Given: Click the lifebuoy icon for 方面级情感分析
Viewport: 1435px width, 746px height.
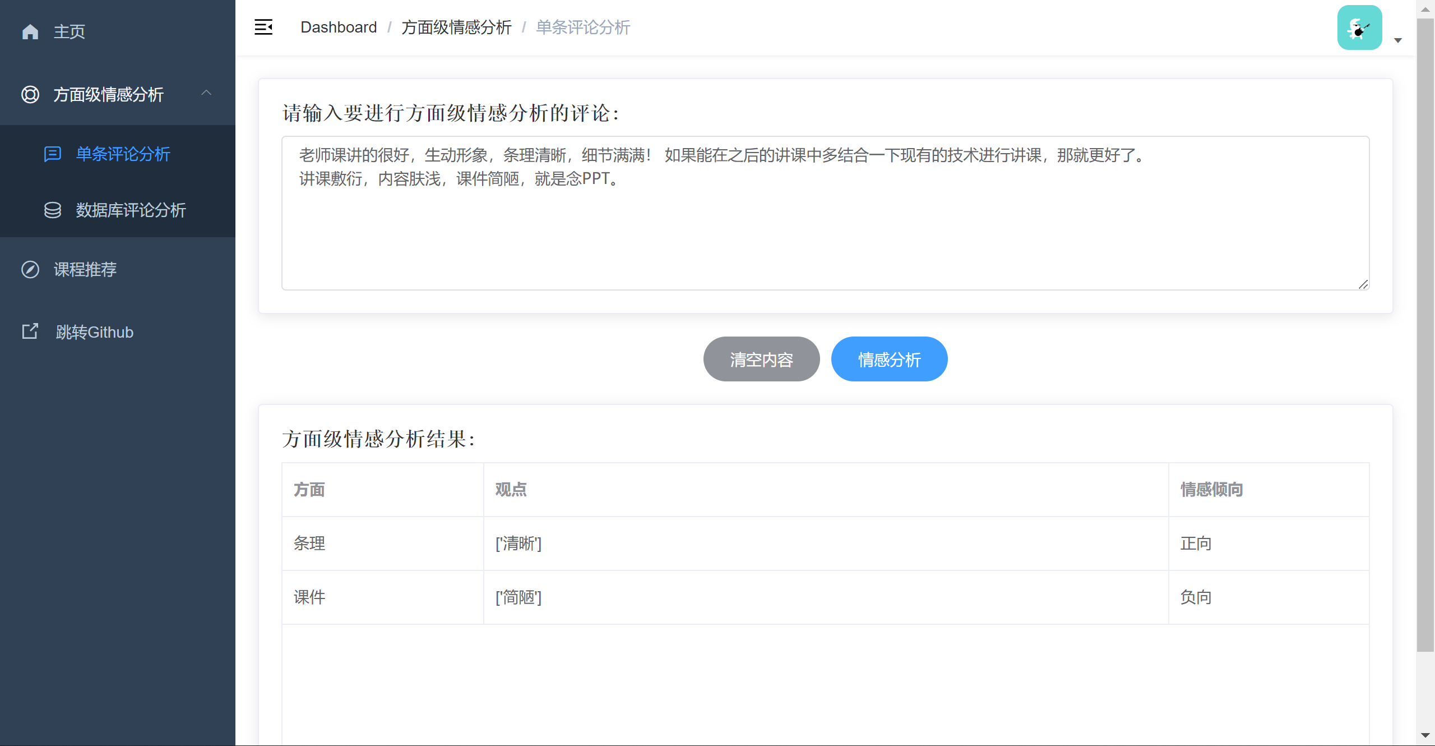Looking at the screenshot, I should (x=30, y=94).
